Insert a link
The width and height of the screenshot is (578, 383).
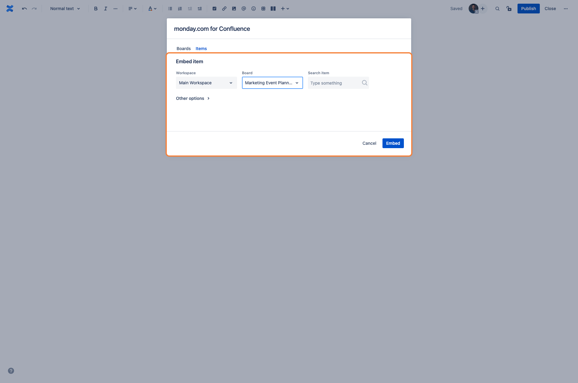click(x=224, y=9)
